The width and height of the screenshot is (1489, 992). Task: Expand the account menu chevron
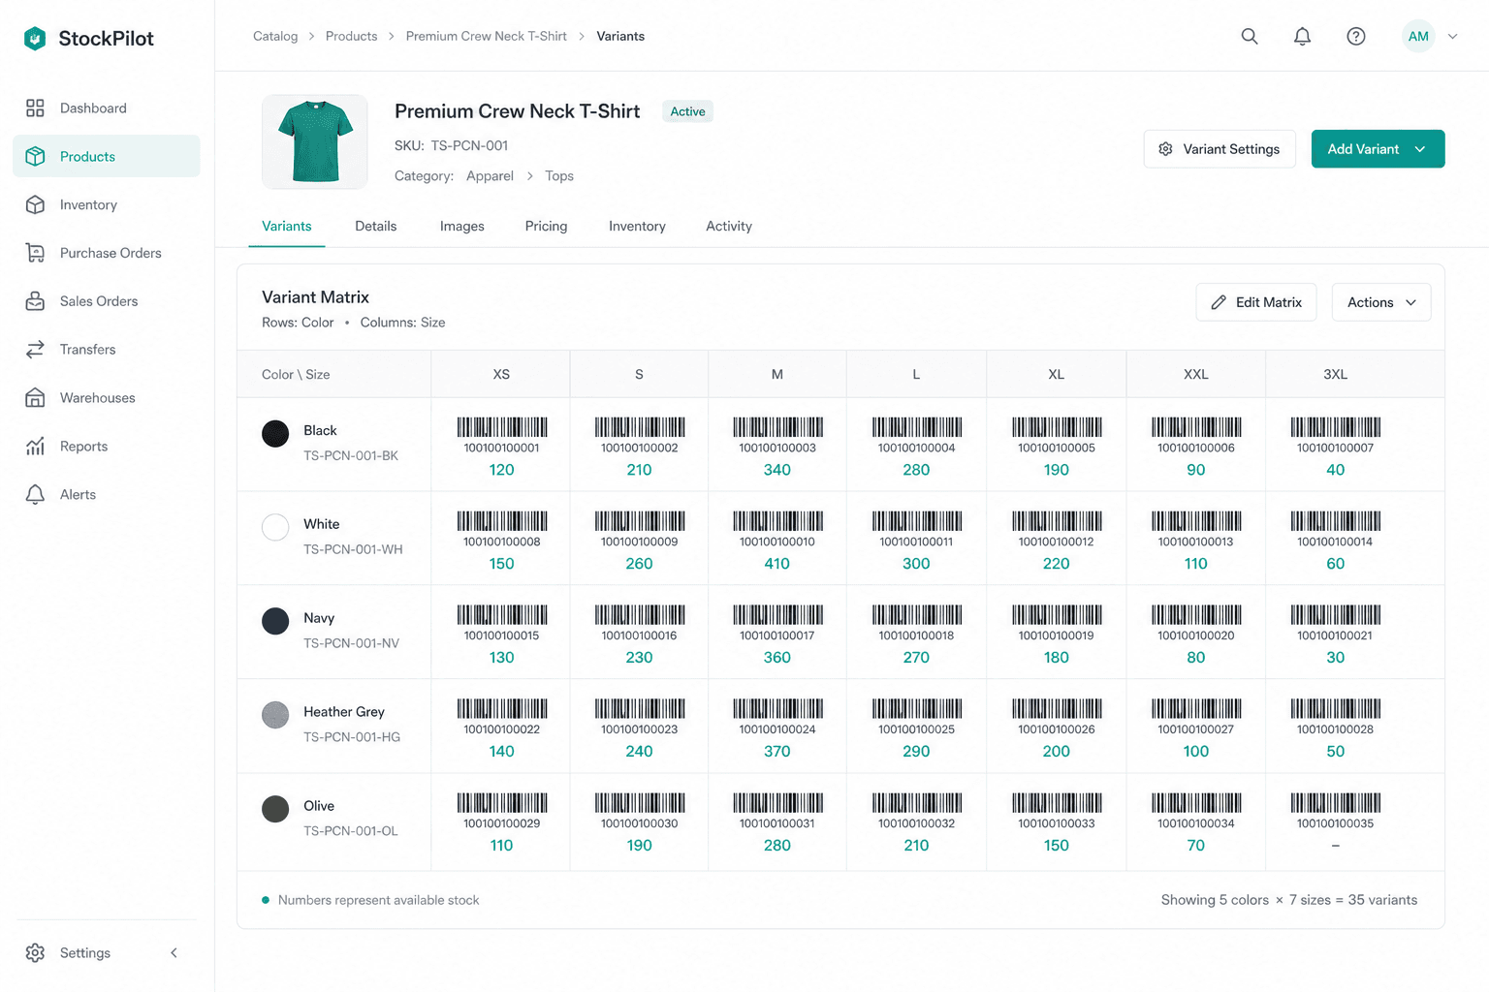pos(1452,37)
